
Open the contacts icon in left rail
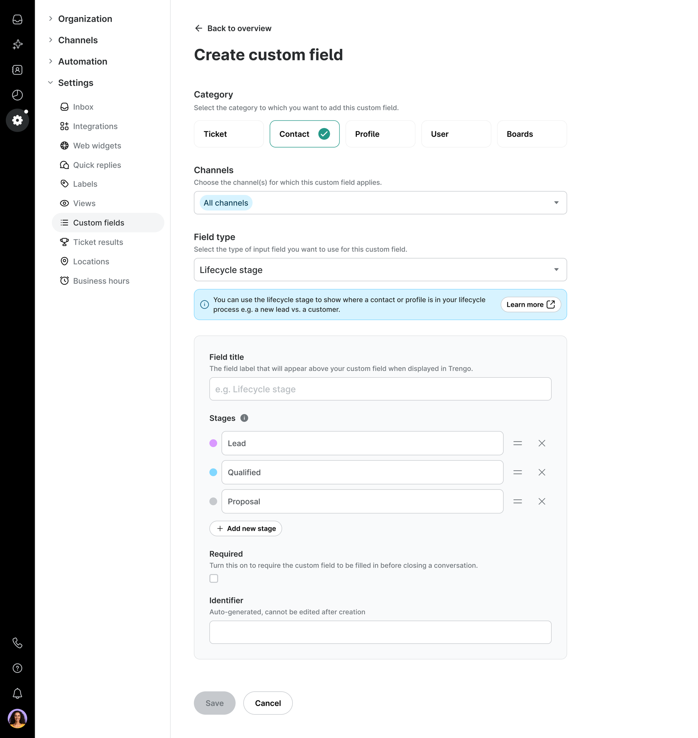[x=17, y=70]
